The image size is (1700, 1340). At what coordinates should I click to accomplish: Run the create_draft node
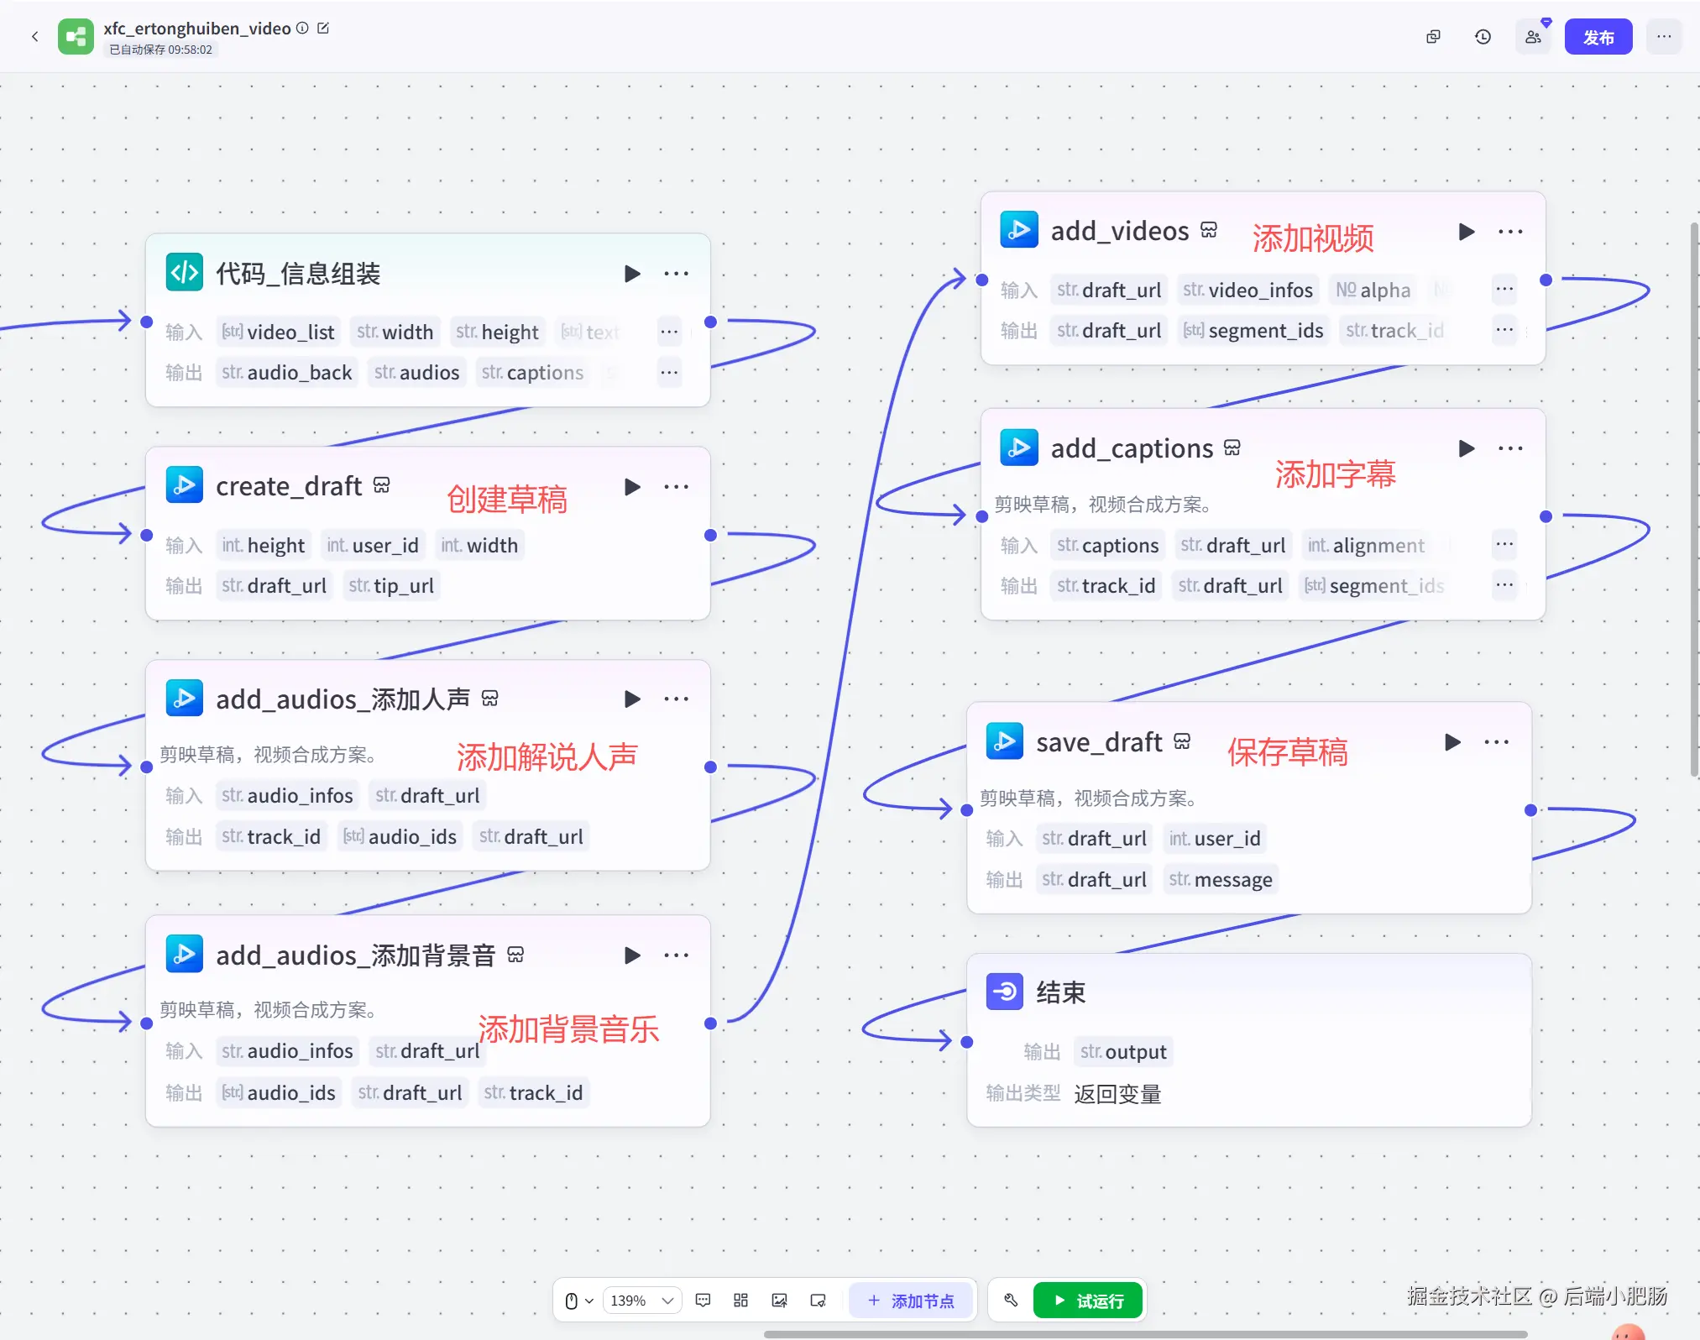pyautogui.click(x=632, y=487)
